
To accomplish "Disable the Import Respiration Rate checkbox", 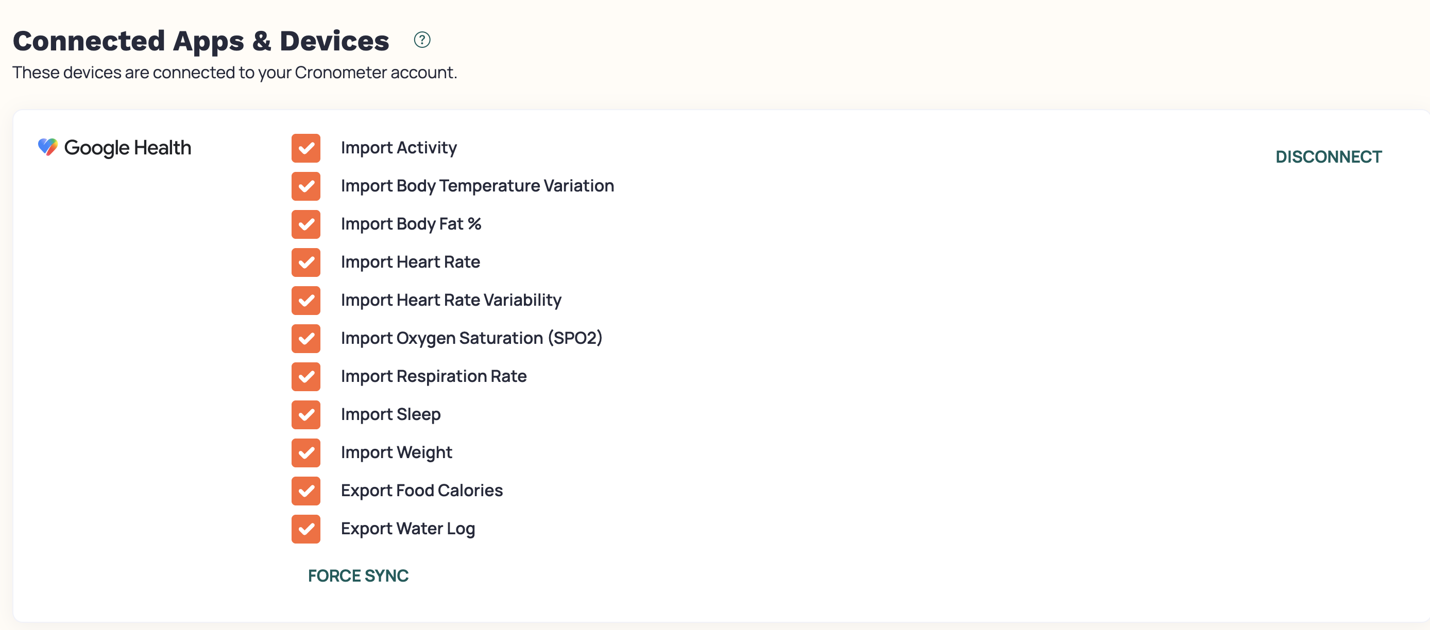I will pos(306,377).
